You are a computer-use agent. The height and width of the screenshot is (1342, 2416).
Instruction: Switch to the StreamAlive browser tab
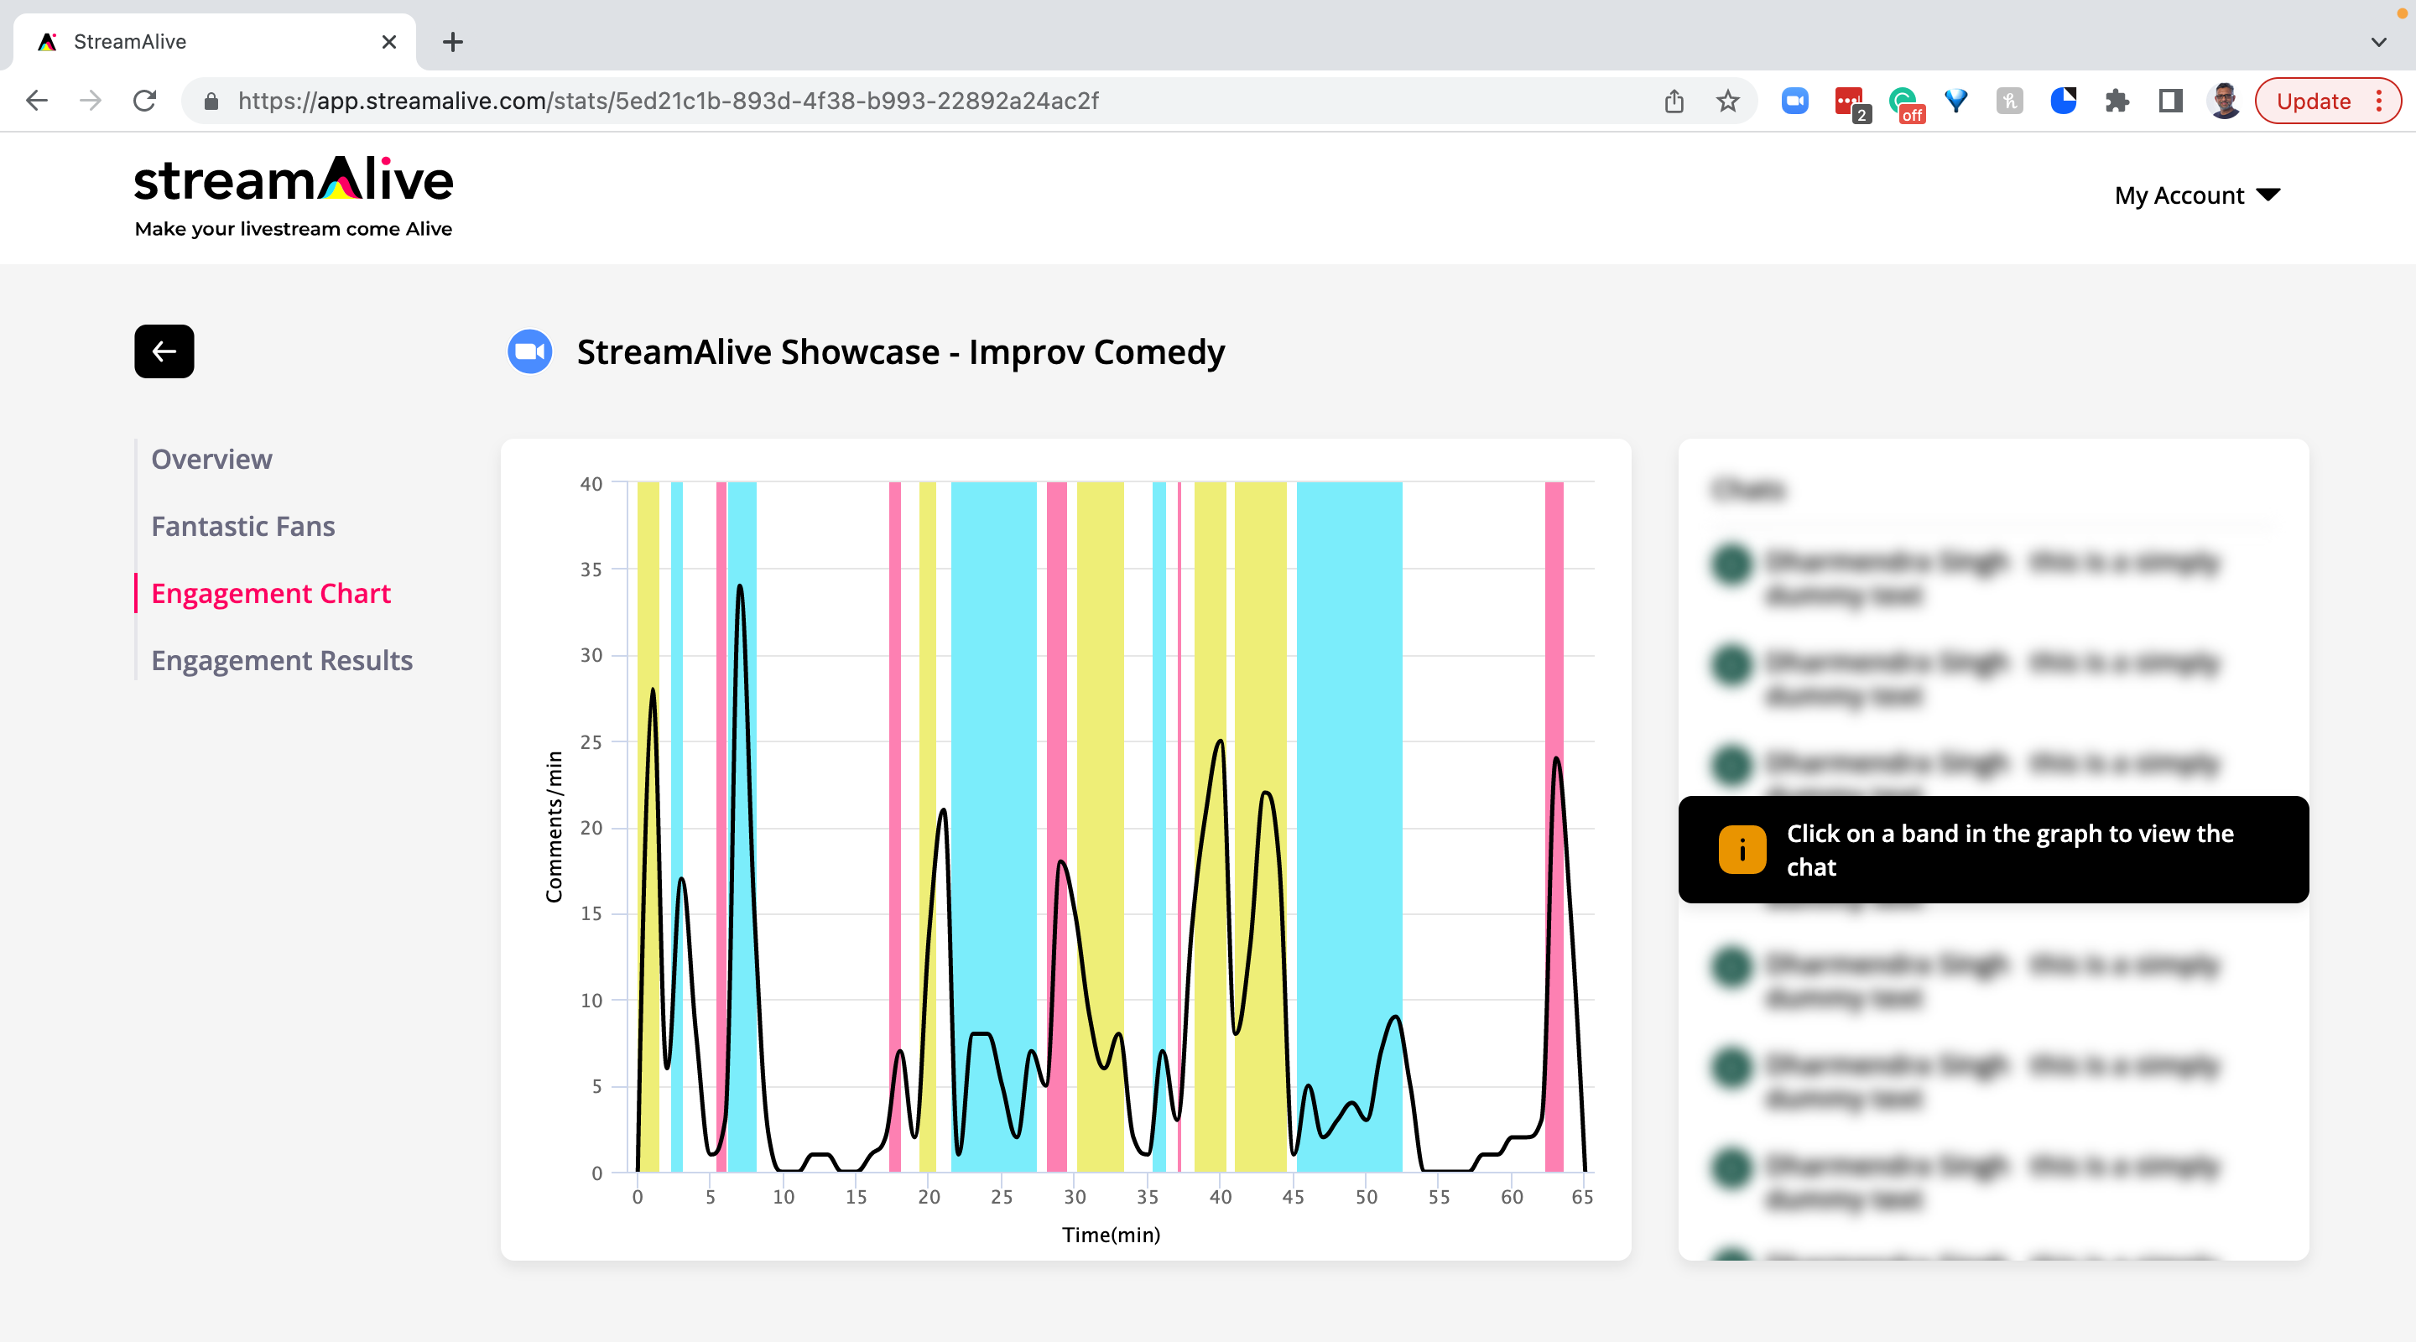(x=215, y=42)
